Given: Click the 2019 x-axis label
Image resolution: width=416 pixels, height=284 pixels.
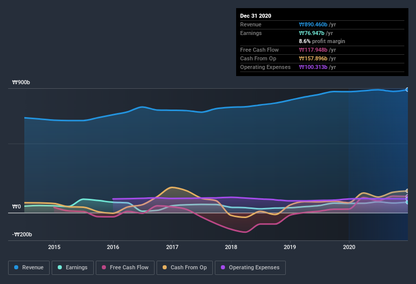Looking at the screenshot, I should 290,247.
